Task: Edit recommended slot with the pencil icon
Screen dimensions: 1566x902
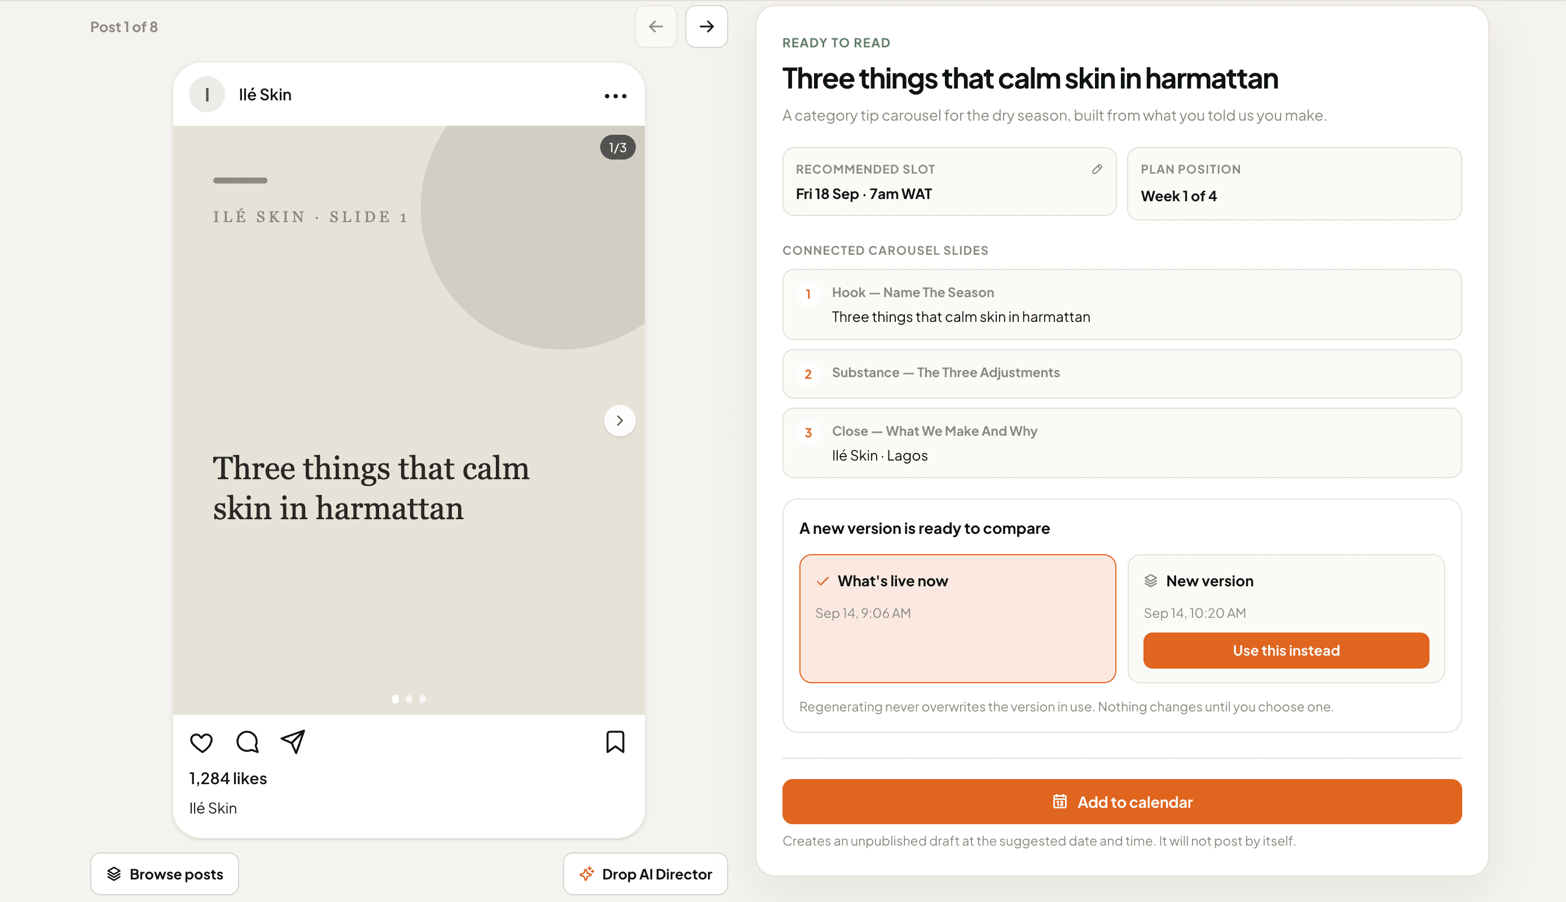Action: point(1097,169)
